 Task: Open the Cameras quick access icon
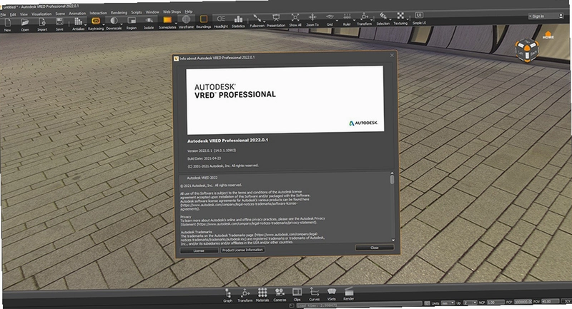tap(280, 294)
